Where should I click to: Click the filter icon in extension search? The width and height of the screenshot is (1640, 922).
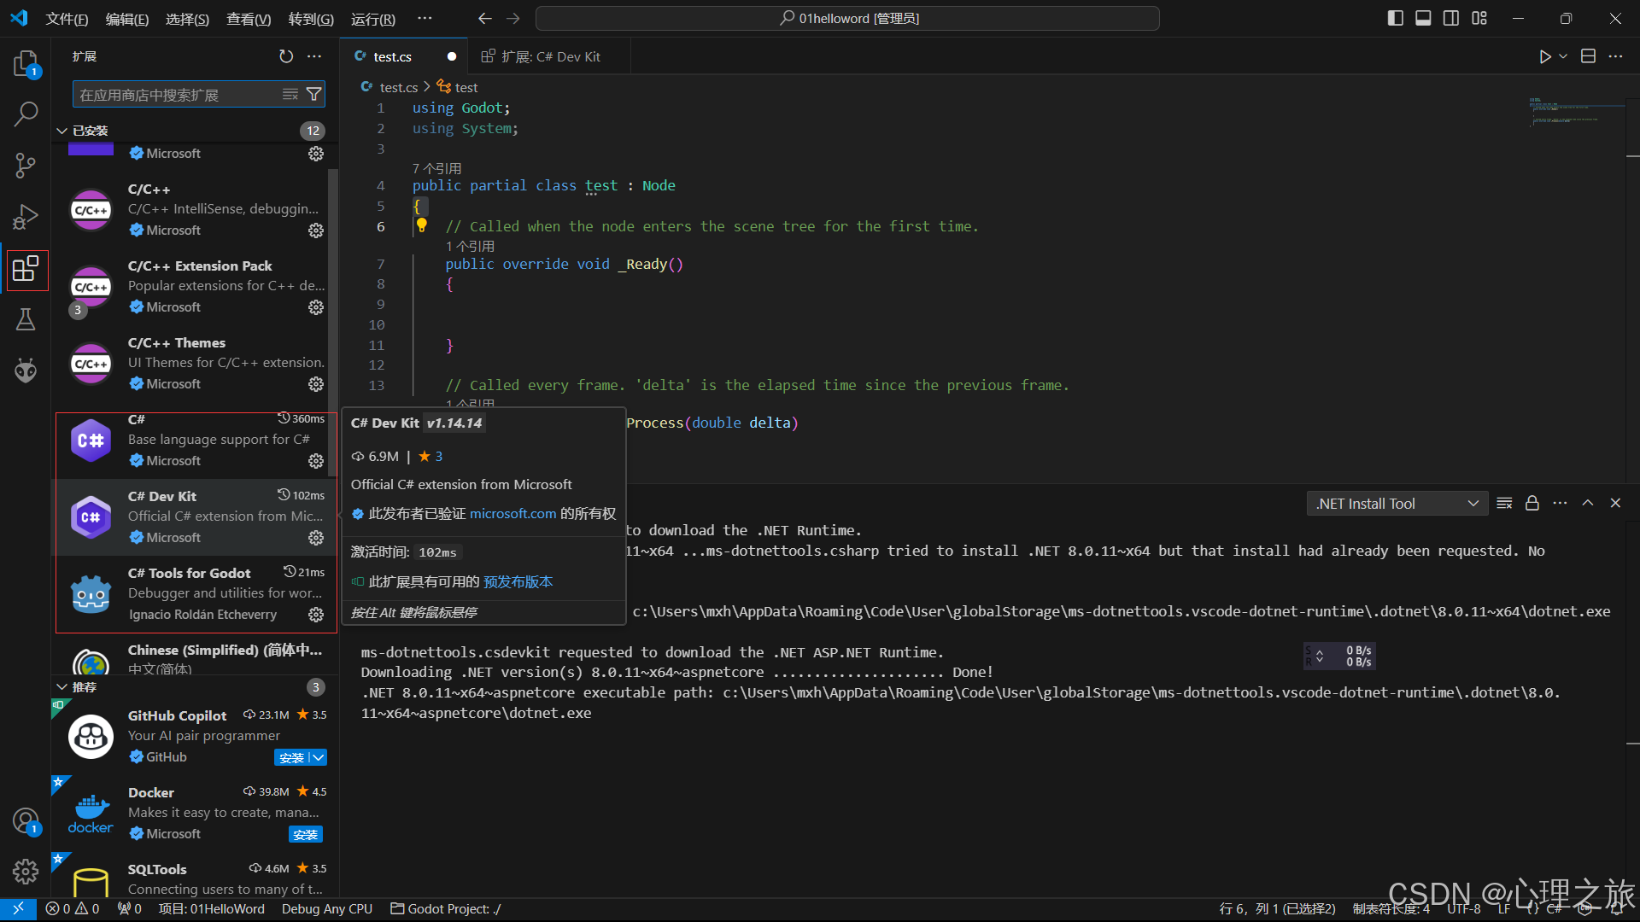pos(313,94)
